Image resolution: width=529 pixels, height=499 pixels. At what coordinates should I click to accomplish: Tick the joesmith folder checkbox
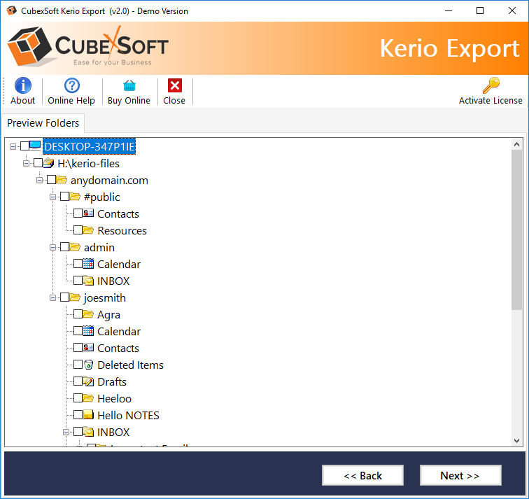point(64,297)
